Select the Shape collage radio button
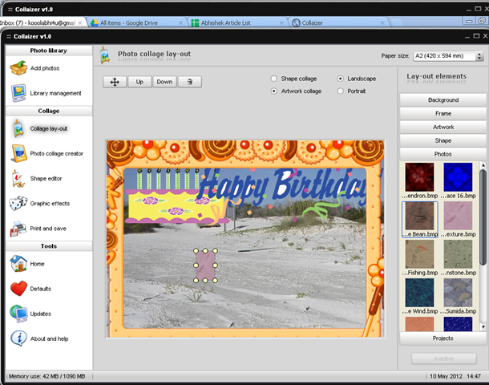489x385 pixels. coord(275,79)
